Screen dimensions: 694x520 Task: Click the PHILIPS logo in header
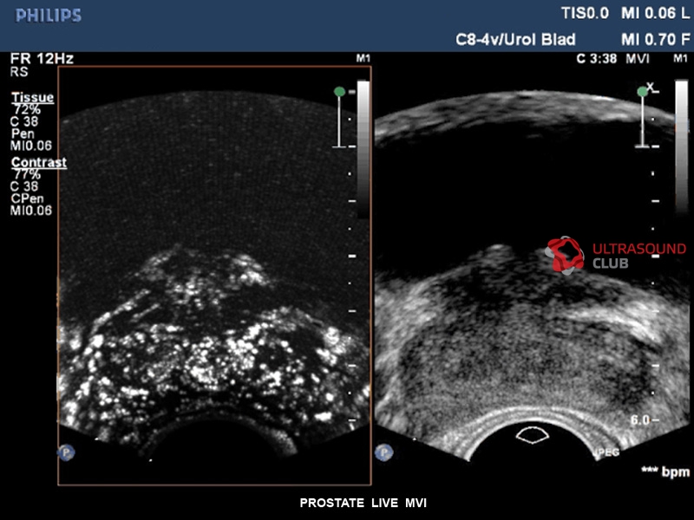pos(49,16)
